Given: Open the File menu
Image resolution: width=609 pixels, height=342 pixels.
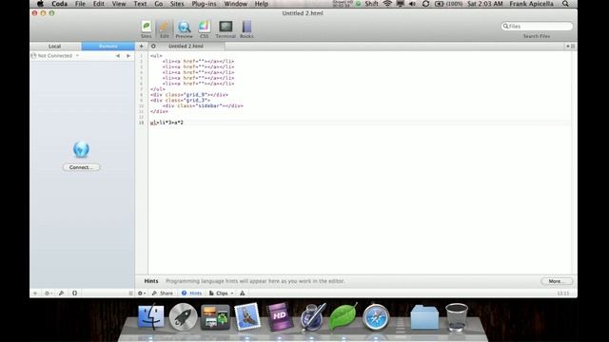Looking at the screenshot, I should (x=80, y=4).
